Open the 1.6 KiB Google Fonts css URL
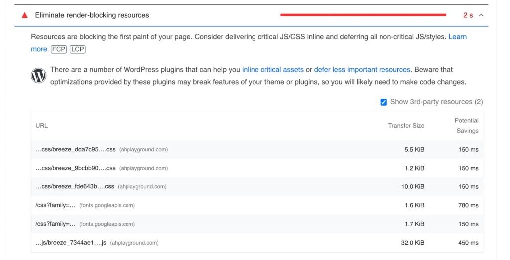510x260 pixels. (56, 205)
